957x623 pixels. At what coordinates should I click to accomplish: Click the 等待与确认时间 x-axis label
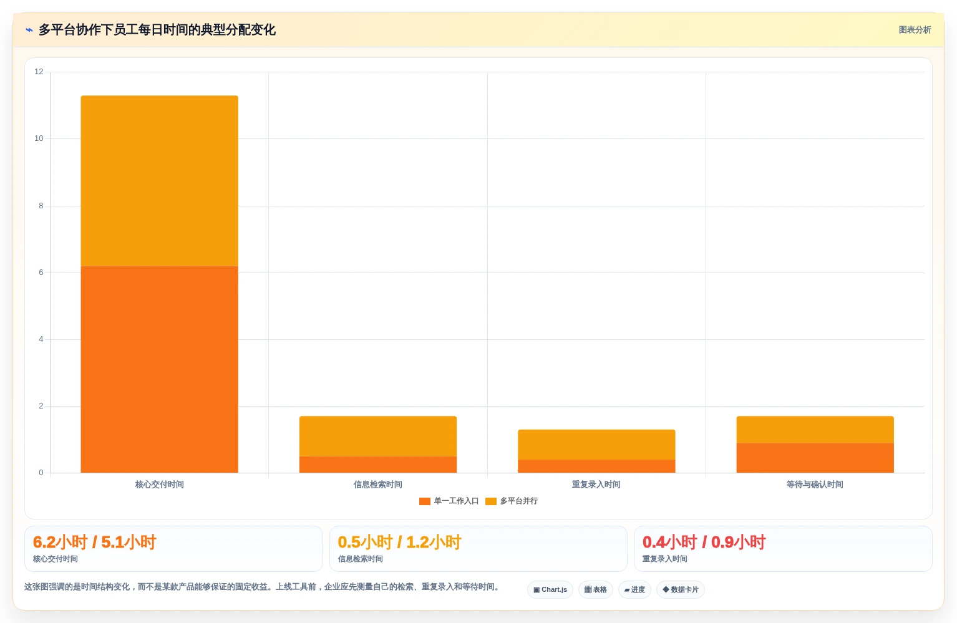(815, 485)
